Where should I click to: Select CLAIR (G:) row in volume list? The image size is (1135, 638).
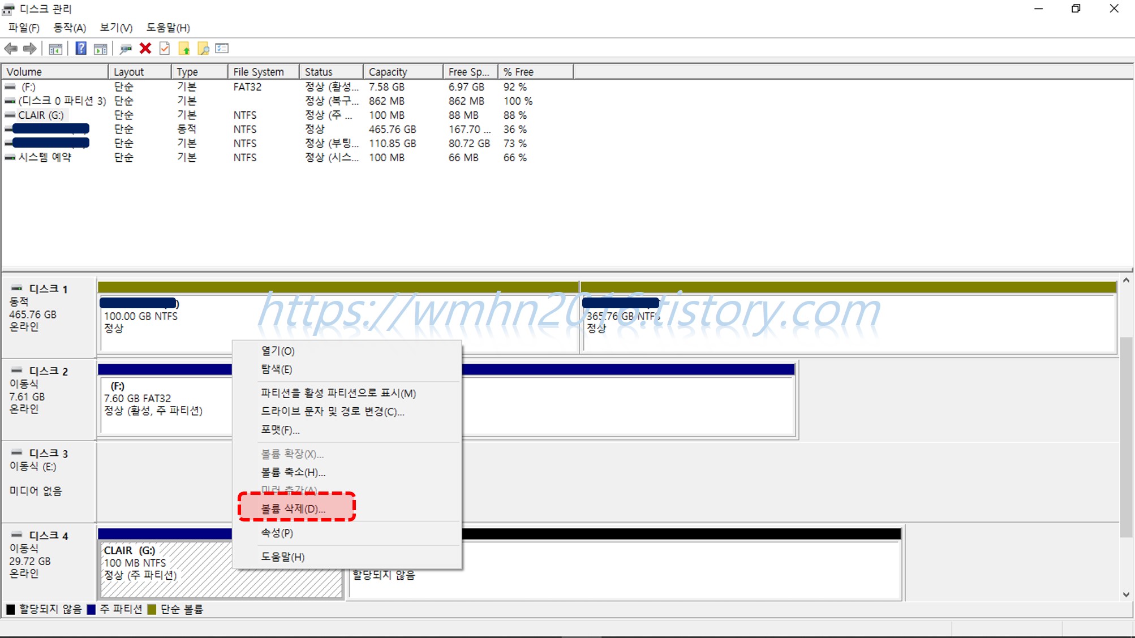click(x=41, y=115)
